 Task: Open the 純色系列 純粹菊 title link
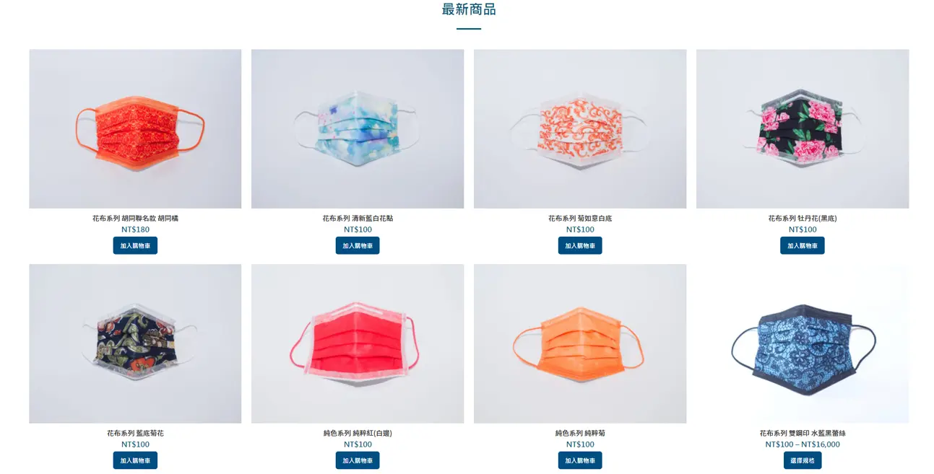pos(580,433)
